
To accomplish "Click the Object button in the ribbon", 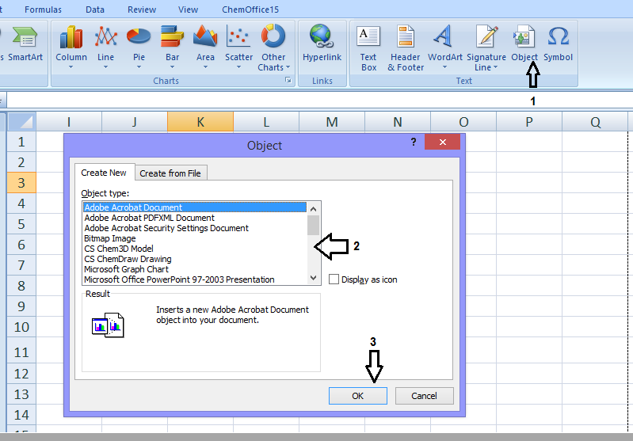I will [524, 44].
